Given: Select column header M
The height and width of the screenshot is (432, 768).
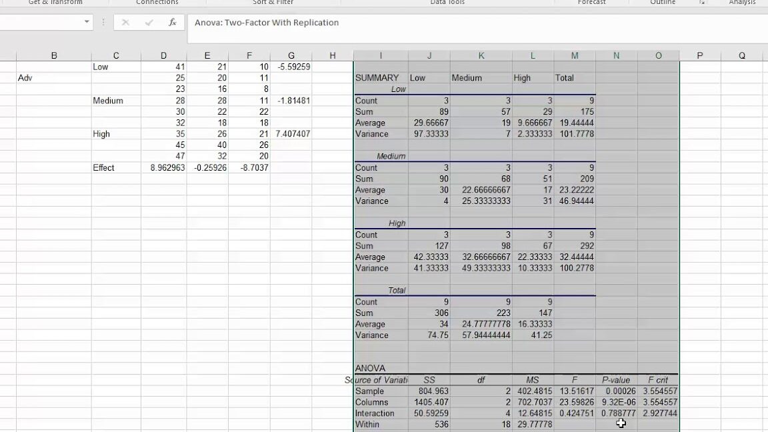Looking at the screenshot, I should point(575,55).
